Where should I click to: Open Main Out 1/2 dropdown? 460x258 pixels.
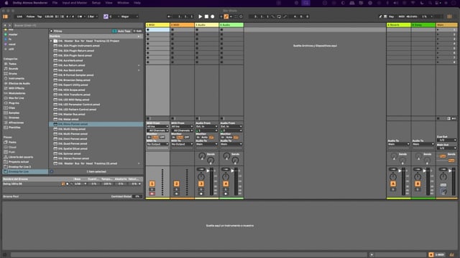(446, 148)
